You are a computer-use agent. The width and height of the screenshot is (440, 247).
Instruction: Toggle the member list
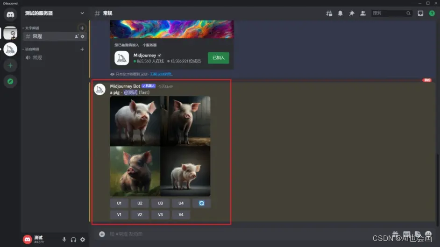click(363, 13)
